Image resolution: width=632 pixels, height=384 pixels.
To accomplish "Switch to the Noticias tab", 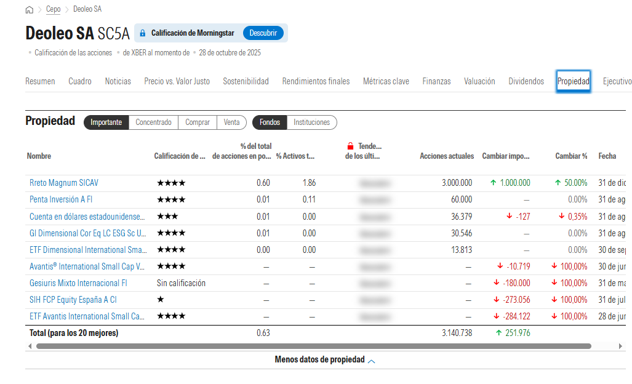I will 118,81.
